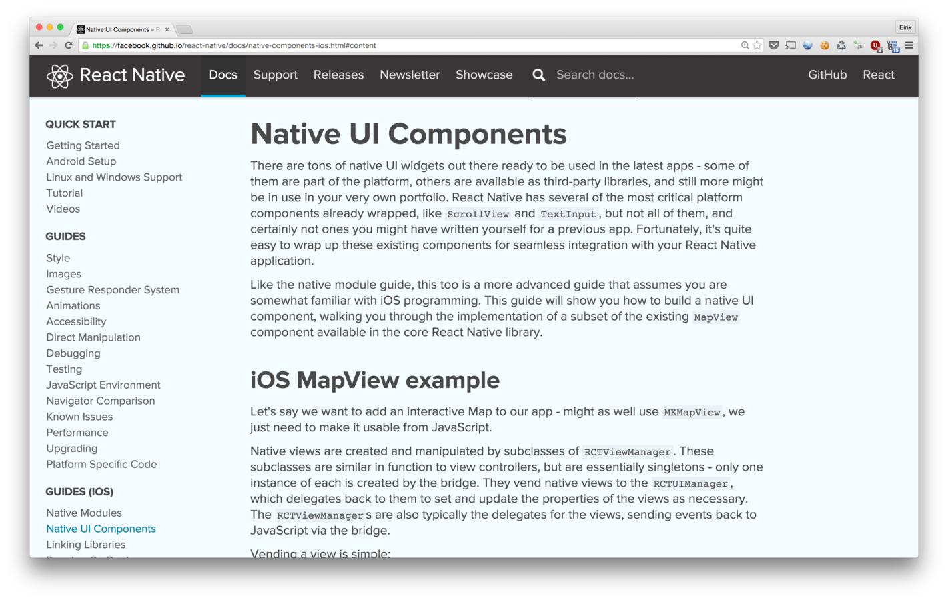Image resolution: width=948 pixels, height=600 pixels.
Task: Go back using the browser back arrow
Action: (x=39, y=45)
